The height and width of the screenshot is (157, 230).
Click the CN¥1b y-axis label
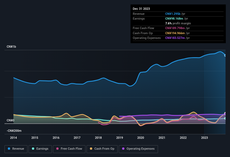(11, 47)
